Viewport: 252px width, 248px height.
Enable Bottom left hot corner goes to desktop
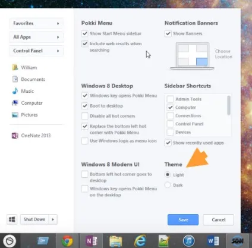[x=85, y=174]
